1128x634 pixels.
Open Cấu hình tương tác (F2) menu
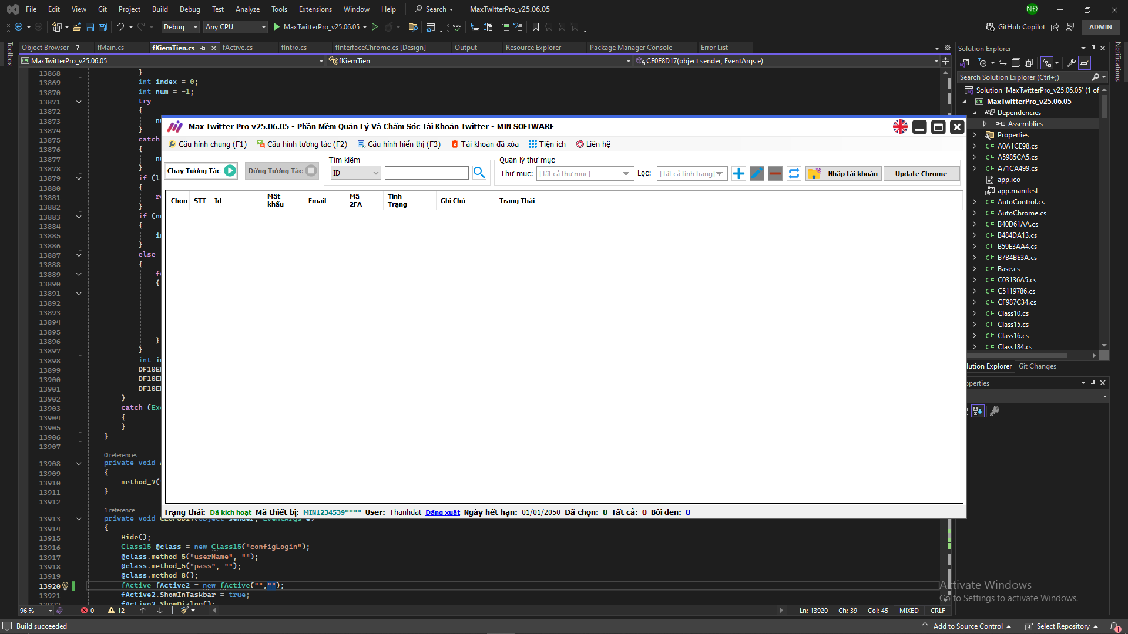302,144
